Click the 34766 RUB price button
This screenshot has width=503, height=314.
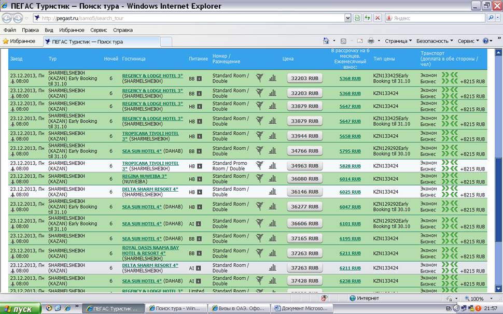304,151
